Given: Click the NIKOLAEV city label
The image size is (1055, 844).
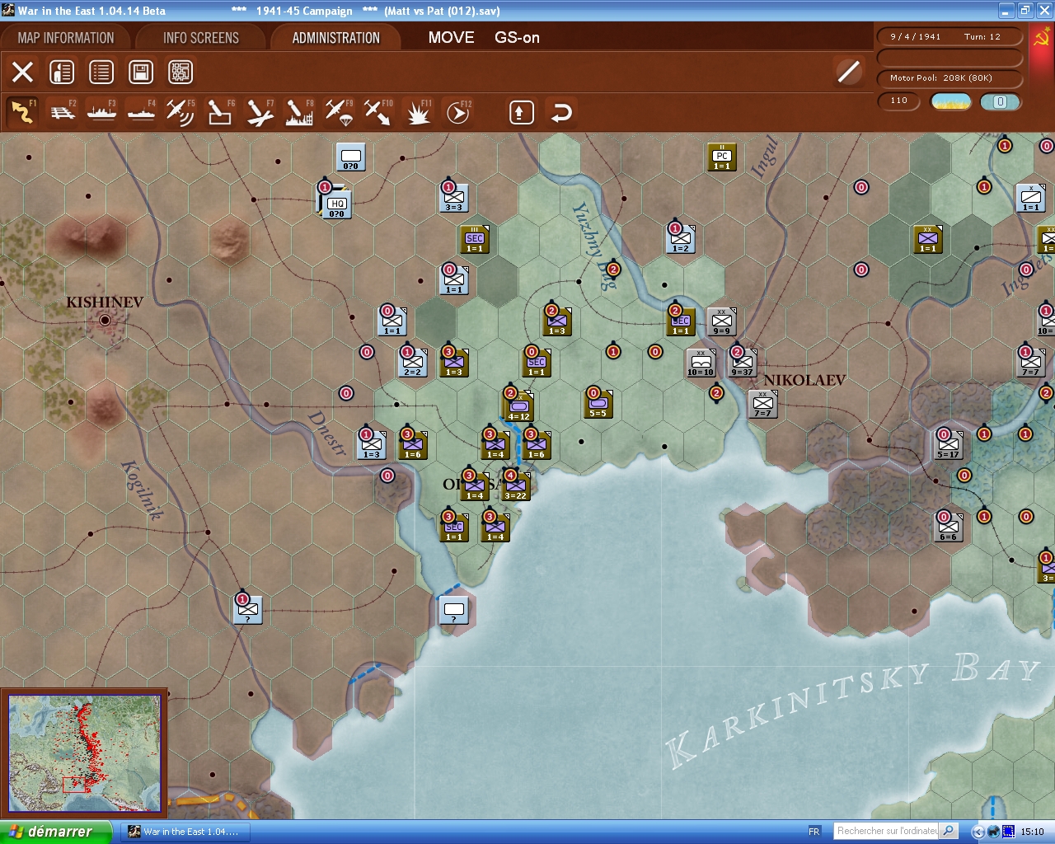Looking at the screenshot, I should (805, 380).
